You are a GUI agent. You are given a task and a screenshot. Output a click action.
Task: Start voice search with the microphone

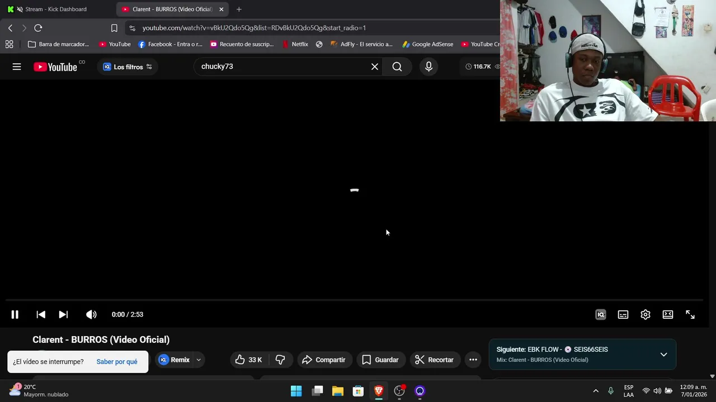pyautogui.click(x=428, y=66)
